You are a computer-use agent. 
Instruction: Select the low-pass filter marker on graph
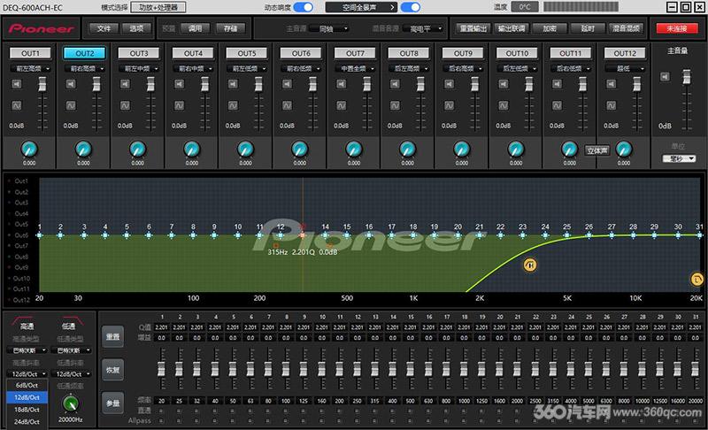(x=696, y=280)
